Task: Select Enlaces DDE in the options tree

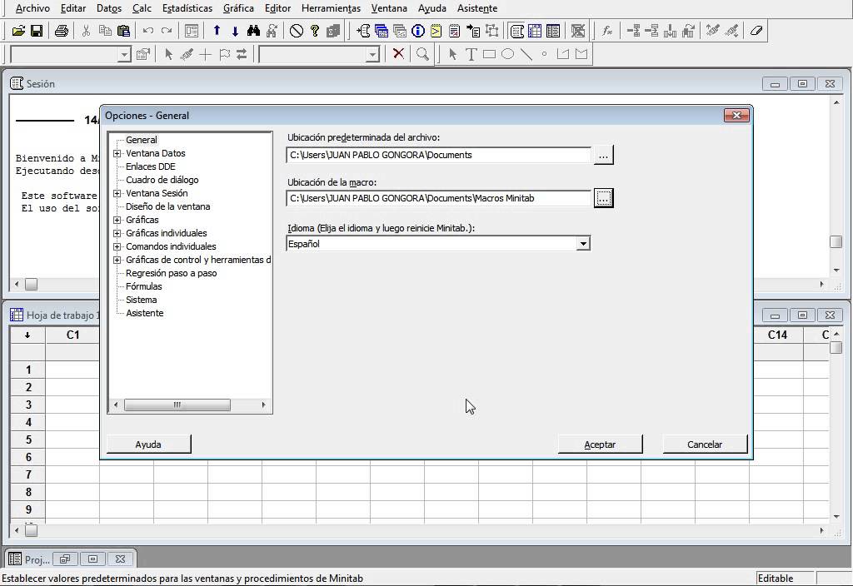Action: pyautogui.click(x=151, y=166)
